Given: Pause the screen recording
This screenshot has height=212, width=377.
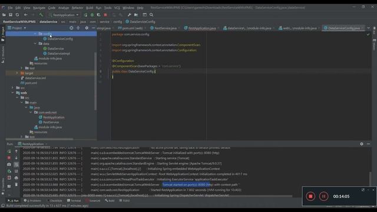Looking at the screenshot, I should [x=323, y=196].
